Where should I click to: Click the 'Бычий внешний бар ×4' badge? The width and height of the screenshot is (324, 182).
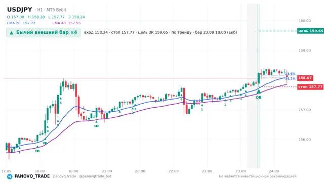44,32
